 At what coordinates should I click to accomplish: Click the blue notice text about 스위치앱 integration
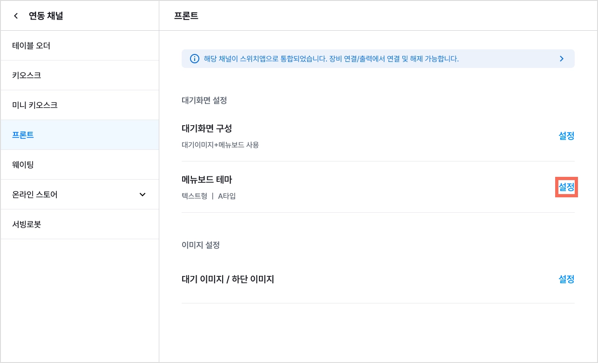pyautogui.click(x=331, y=59)
